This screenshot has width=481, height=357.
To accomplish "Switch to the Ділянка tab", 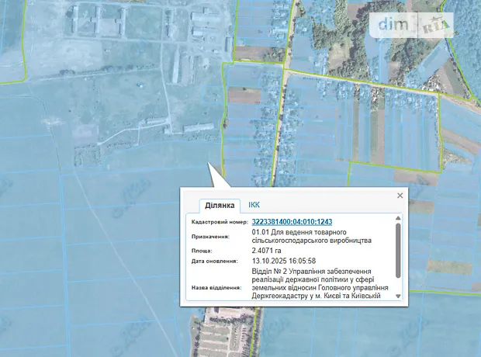I will [220, 206].
